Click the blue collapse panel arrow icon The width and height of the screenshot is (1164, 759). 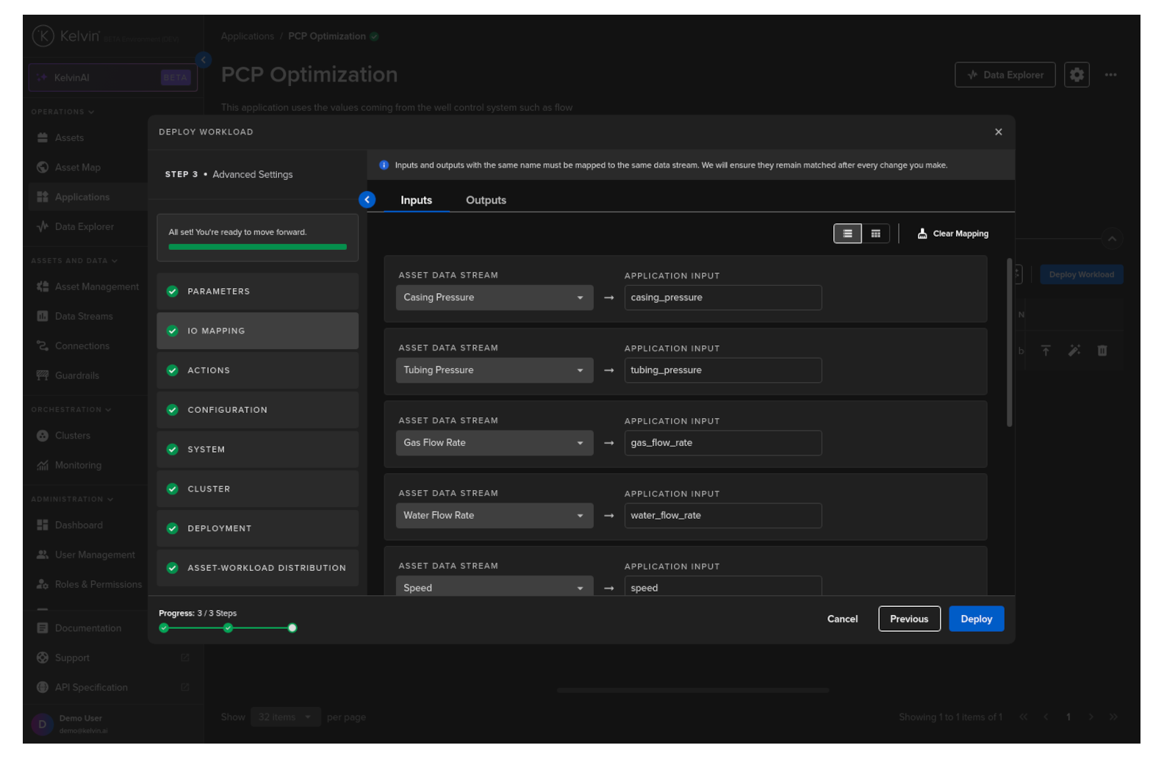tap(367, 200)
